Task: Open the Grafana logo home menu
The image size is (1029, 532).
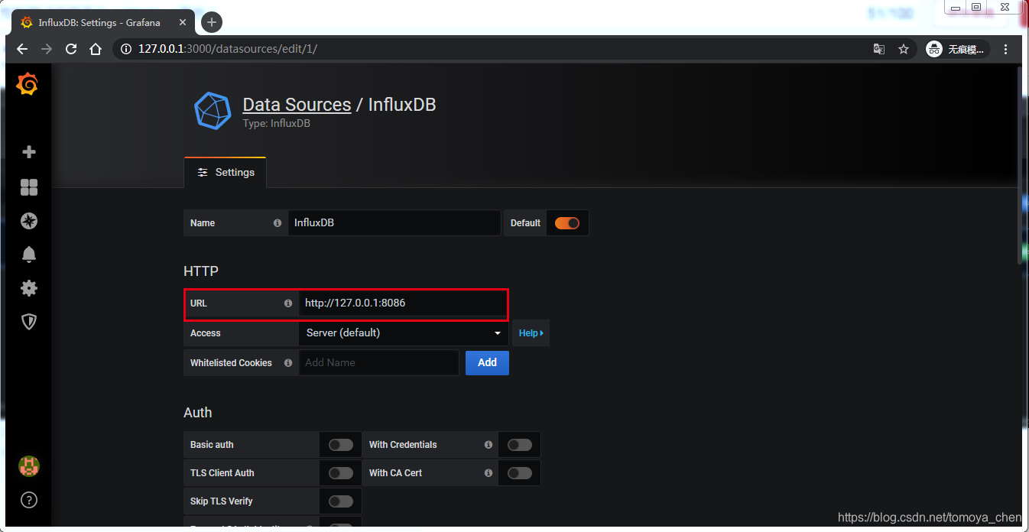Action: pyautogui.click(x=28, y=84)
